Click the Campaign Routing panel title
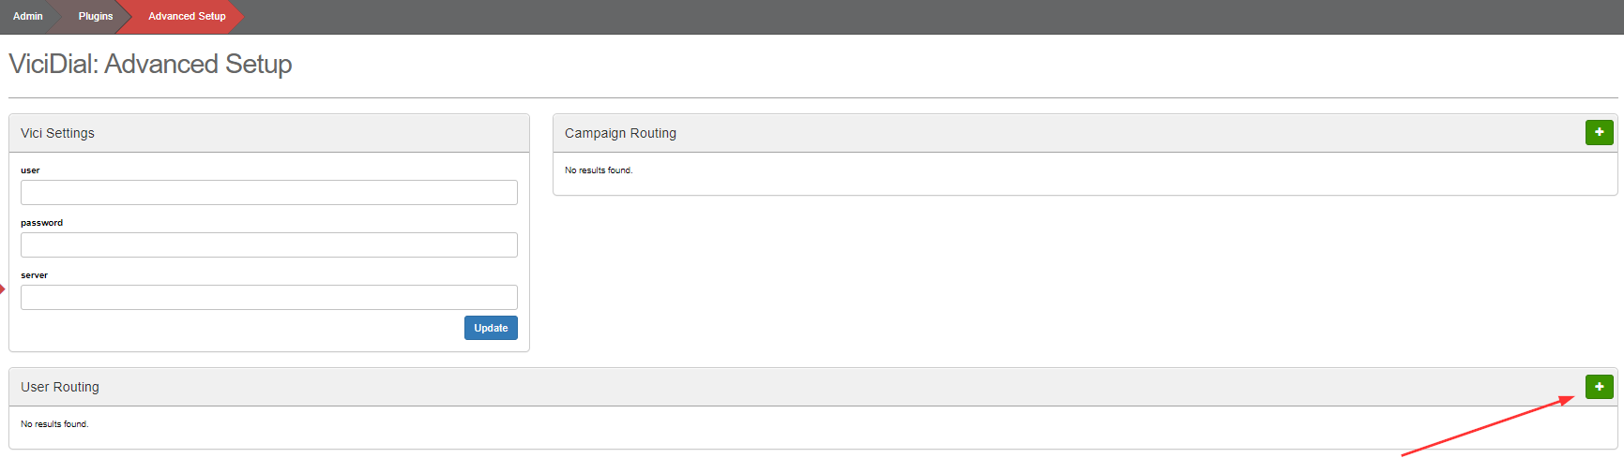This screenshot has height=458, width=1624. pos(620,133)
